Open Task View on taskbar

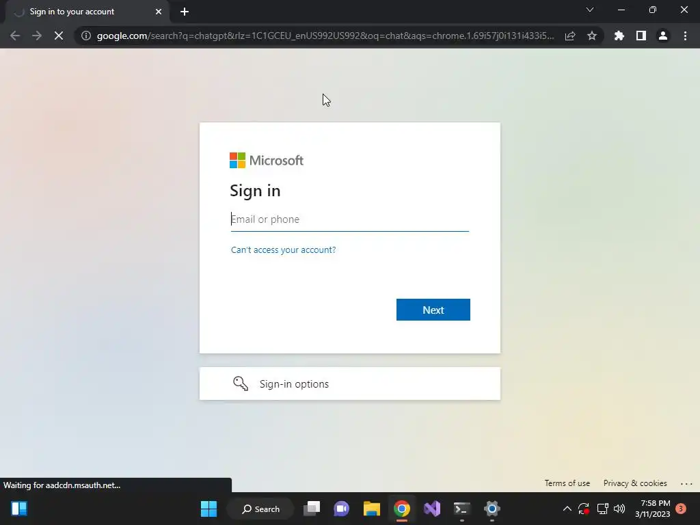click(312, 509)
